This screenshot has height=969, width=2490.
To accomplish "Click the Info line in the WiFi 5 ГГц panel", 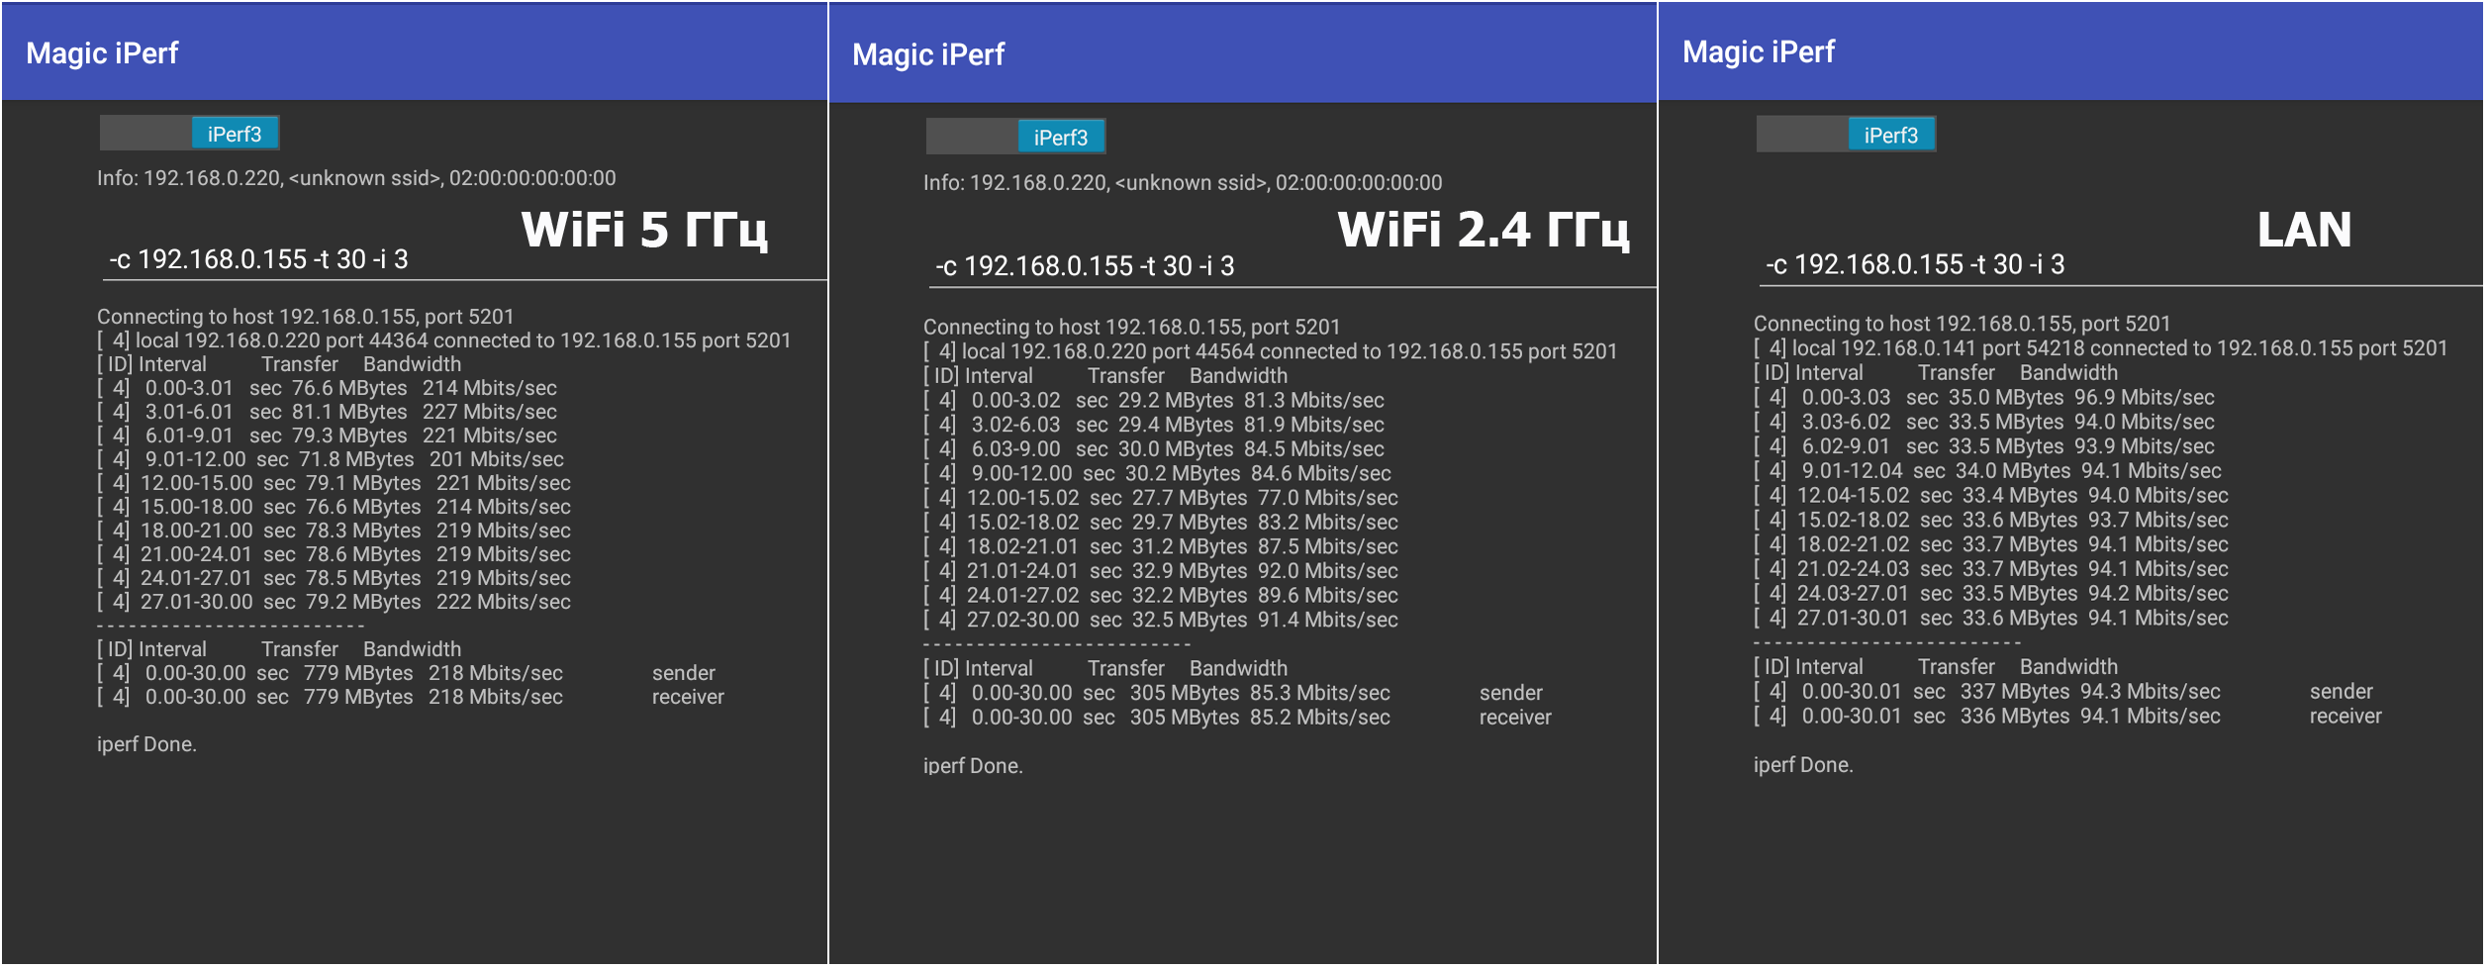I will (356, 179).
